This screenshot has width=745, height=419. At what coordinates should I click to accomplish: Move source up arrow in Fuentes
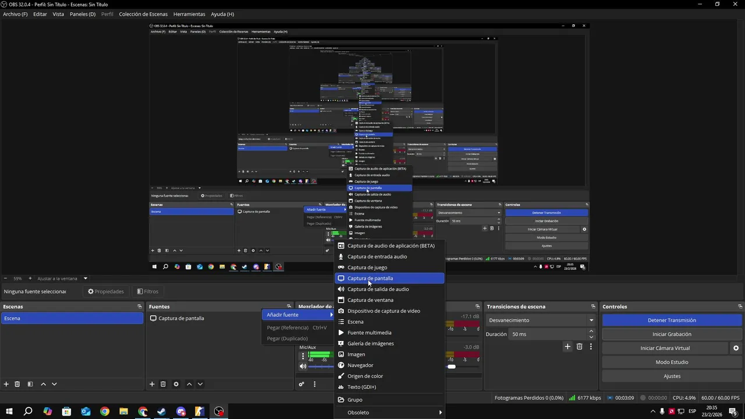pos(189,384)
